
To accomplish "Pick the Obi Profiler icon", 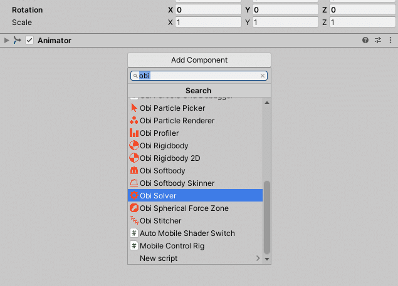I will (x=134, y=133).
